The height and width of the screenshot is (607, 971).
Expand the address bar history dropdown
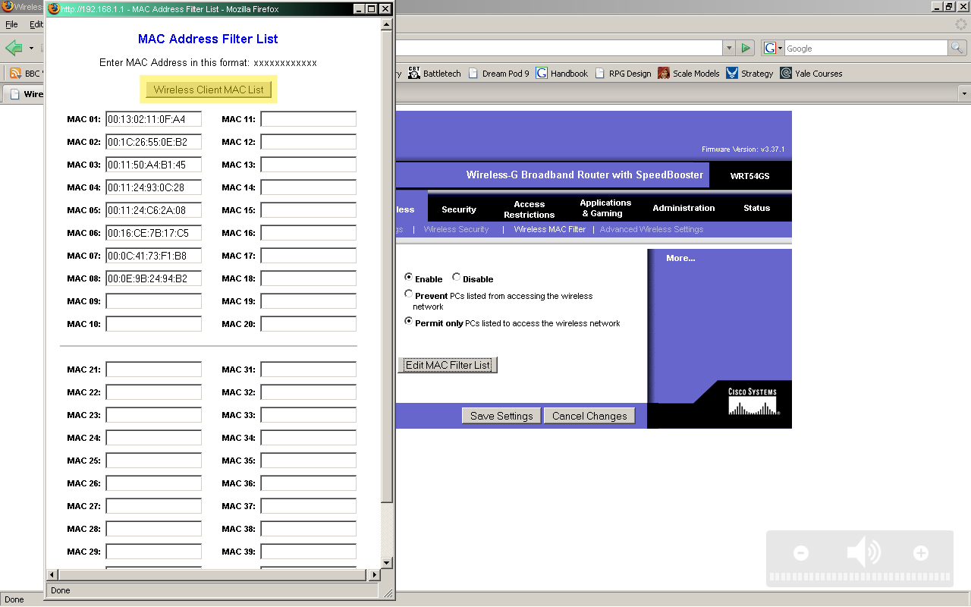(x=729, y=48)
